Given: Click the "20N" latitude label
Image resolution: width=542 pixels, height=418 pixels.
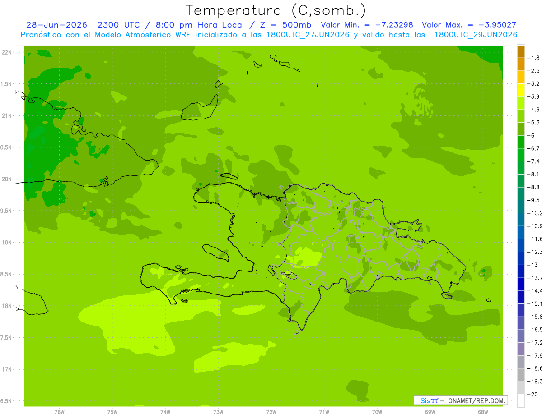Looking at the screenshot, I should (x=7, y=179).
